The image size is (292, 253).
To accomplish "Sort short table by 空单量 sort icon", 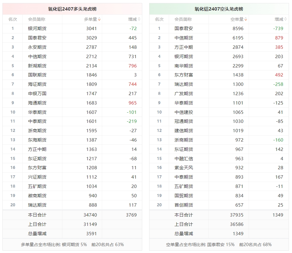I will click(246, 19).
